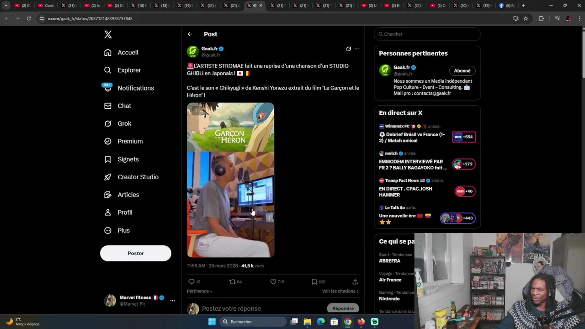
Task: Click the share icon on the post
Action: 355,282
